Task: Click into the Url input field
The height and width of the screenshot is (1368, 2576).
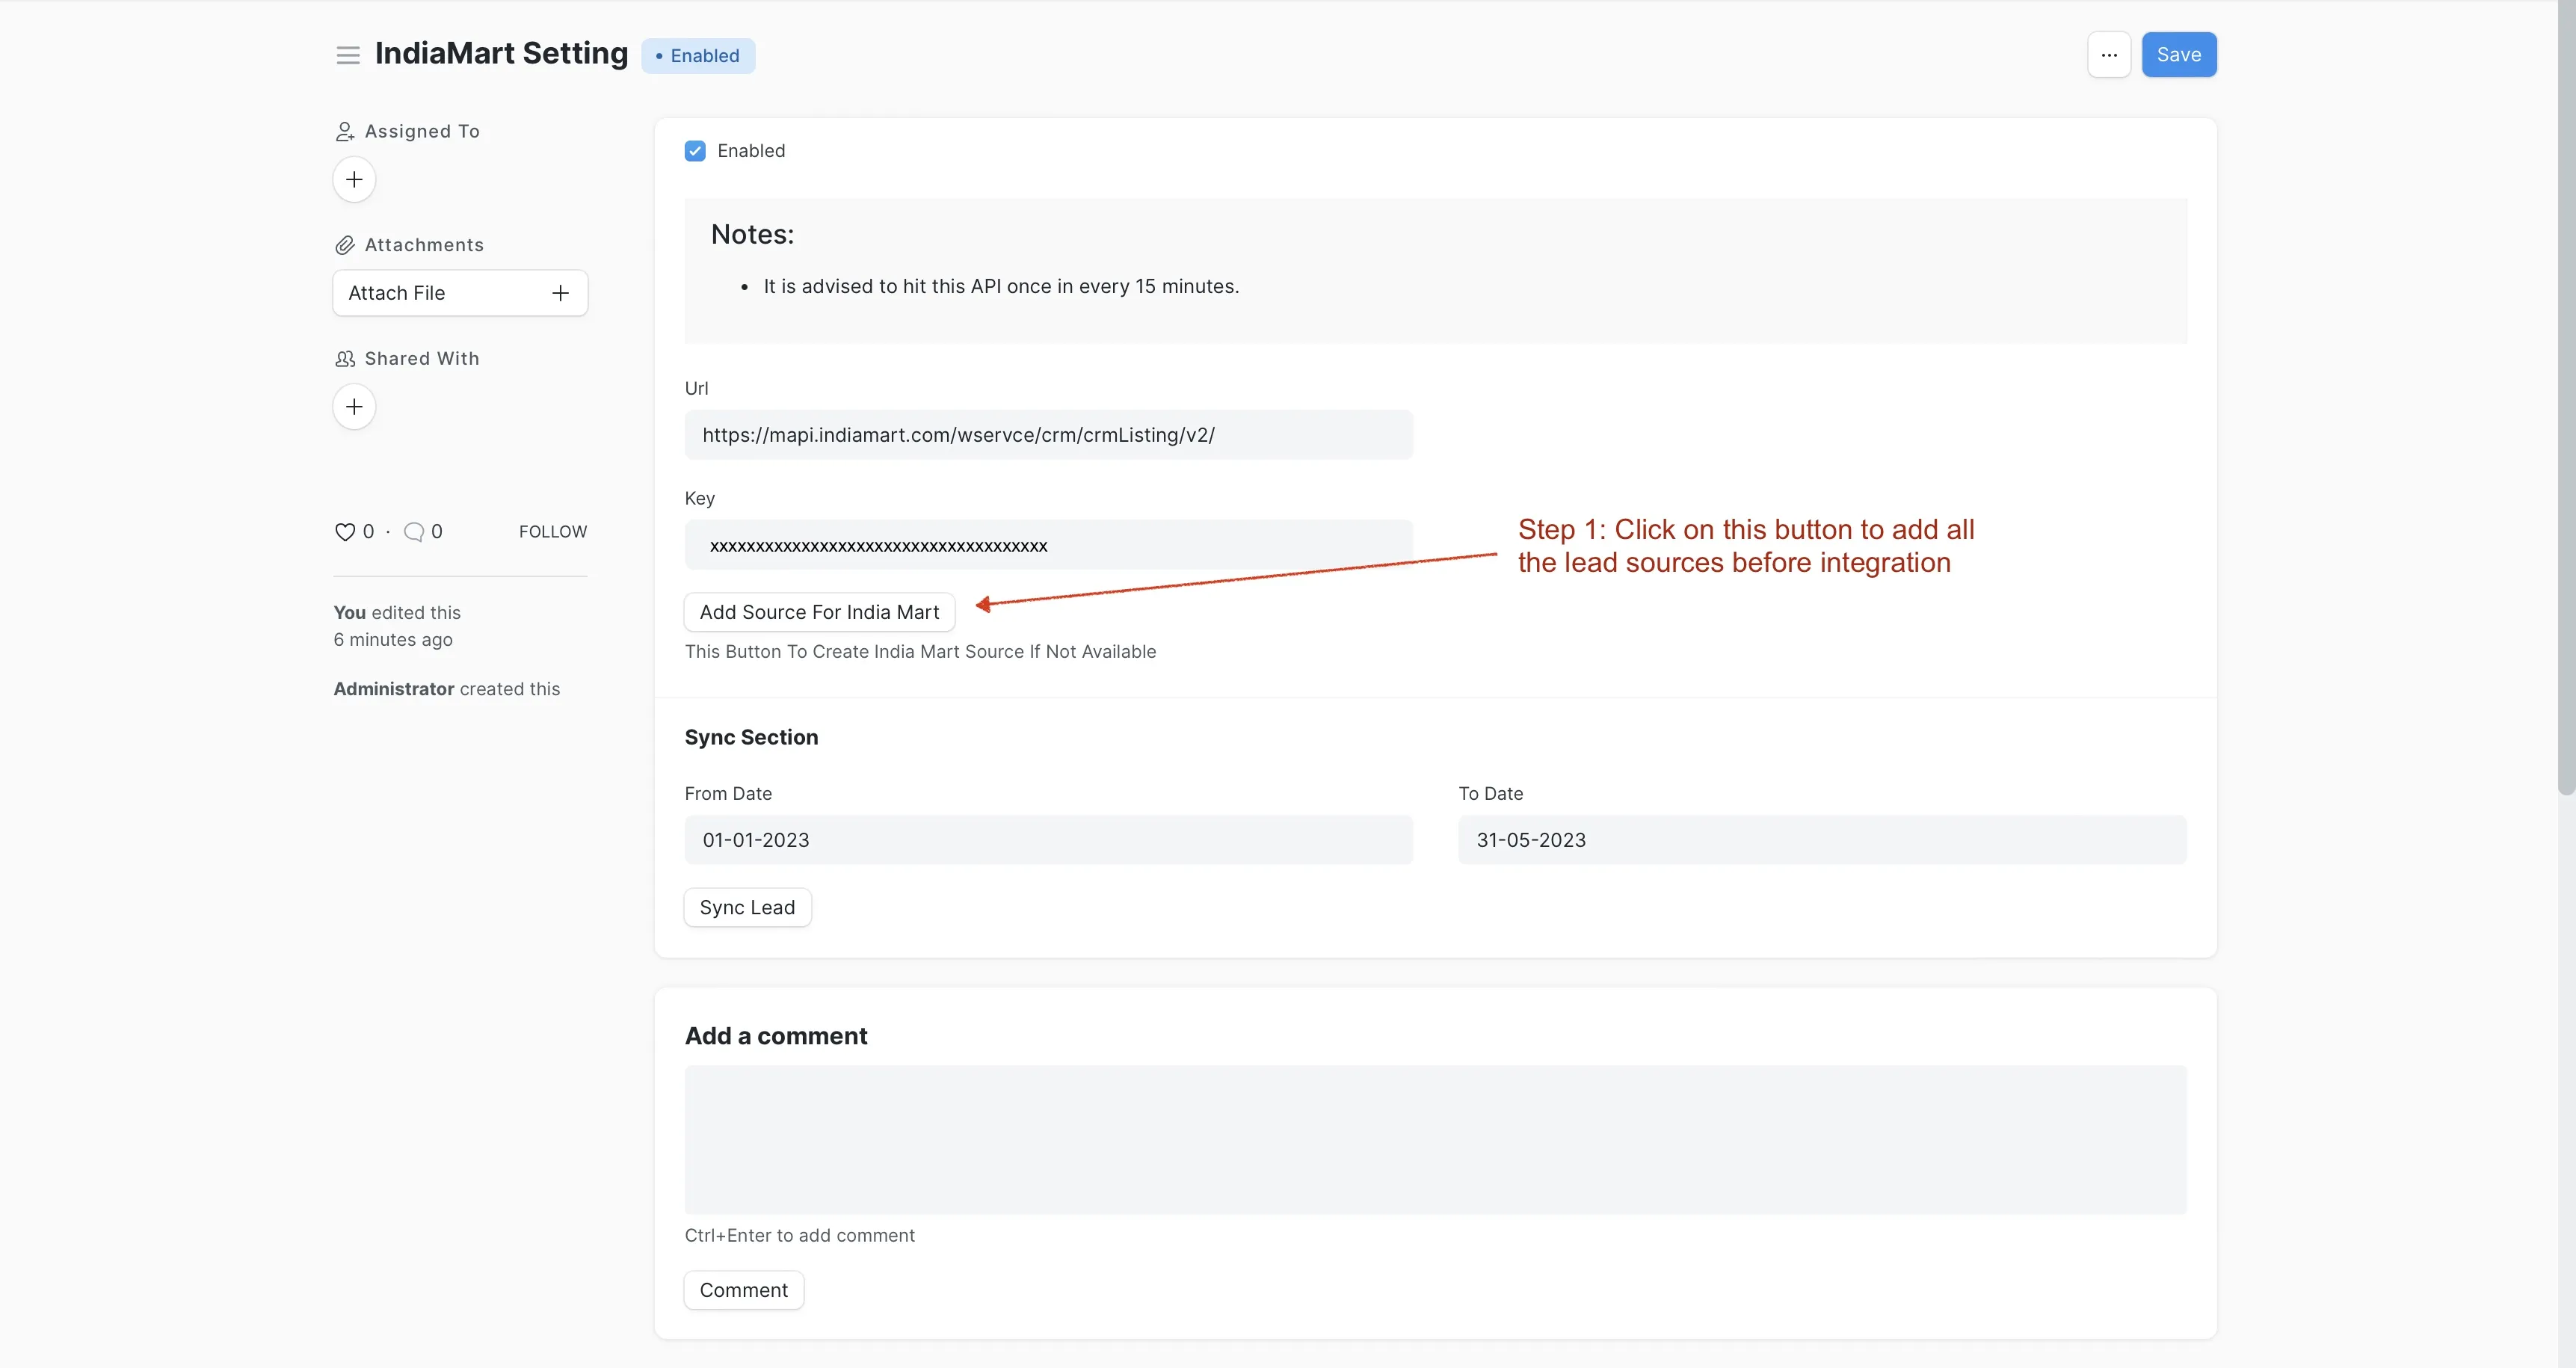Action: (1048, 435)
